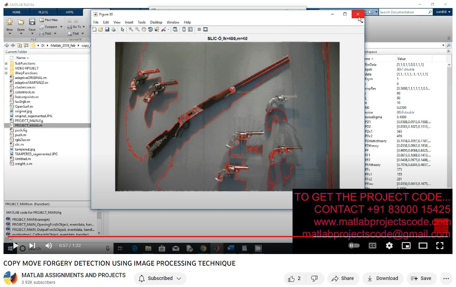The width and height of the screenshot is (456, 287).
Task: Click the Download button
Action: [x=382, y=278]
